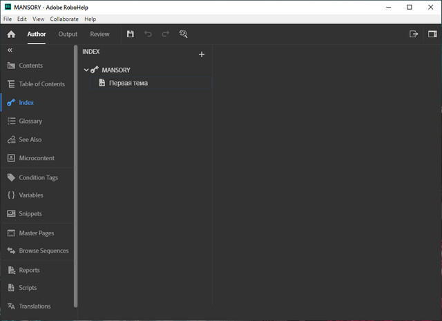Open the Table of Contents panel
Image resolution: width=442 pixels, height=321 pixels.
[x=41, y=84]
